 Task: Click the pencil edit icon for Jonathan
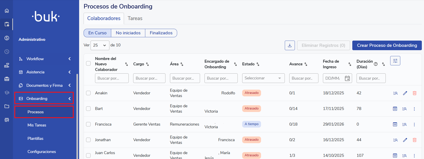[405, 140]
